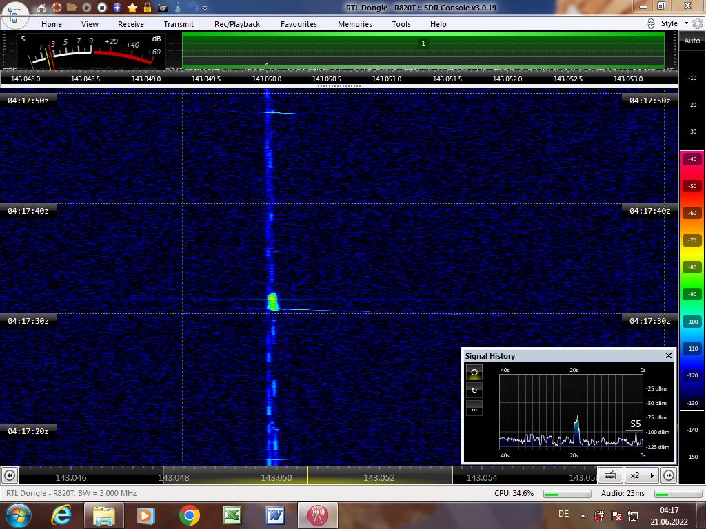Image resolution: width=706 pixels, height=529 pixels.
Task: Click receiver 1 green passband in overview
Action: 423,50
